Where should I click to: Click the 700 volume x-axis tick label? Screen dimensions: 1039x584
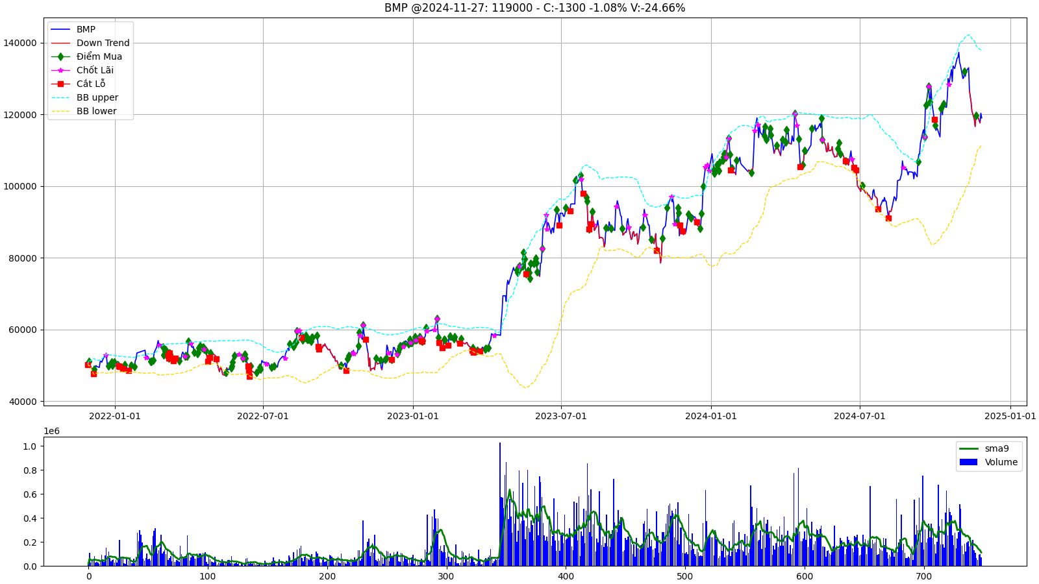924,576
